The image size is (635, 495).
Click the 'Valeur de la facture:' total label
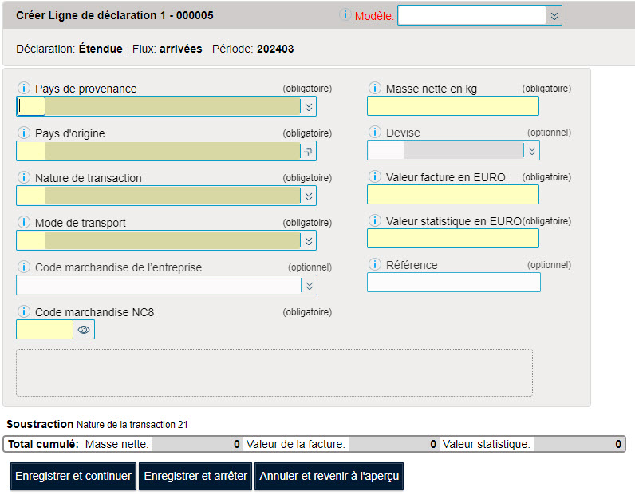coord(296,444)
